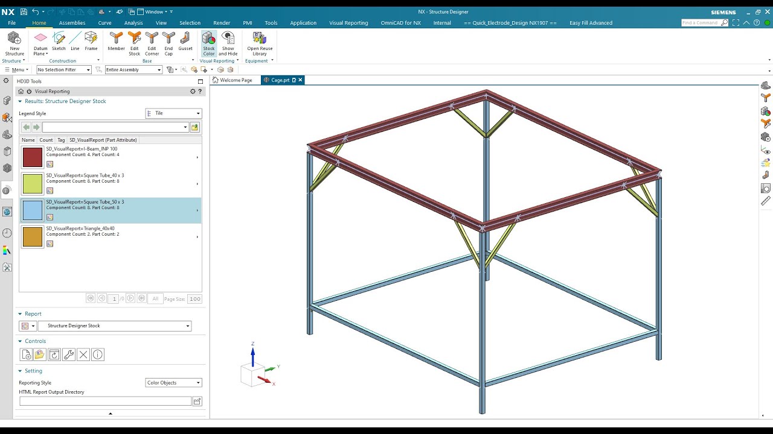Viewport: 773px width, 434px height.
Task: Open the Visual Reporting ribbon tab
Action: 348,23
